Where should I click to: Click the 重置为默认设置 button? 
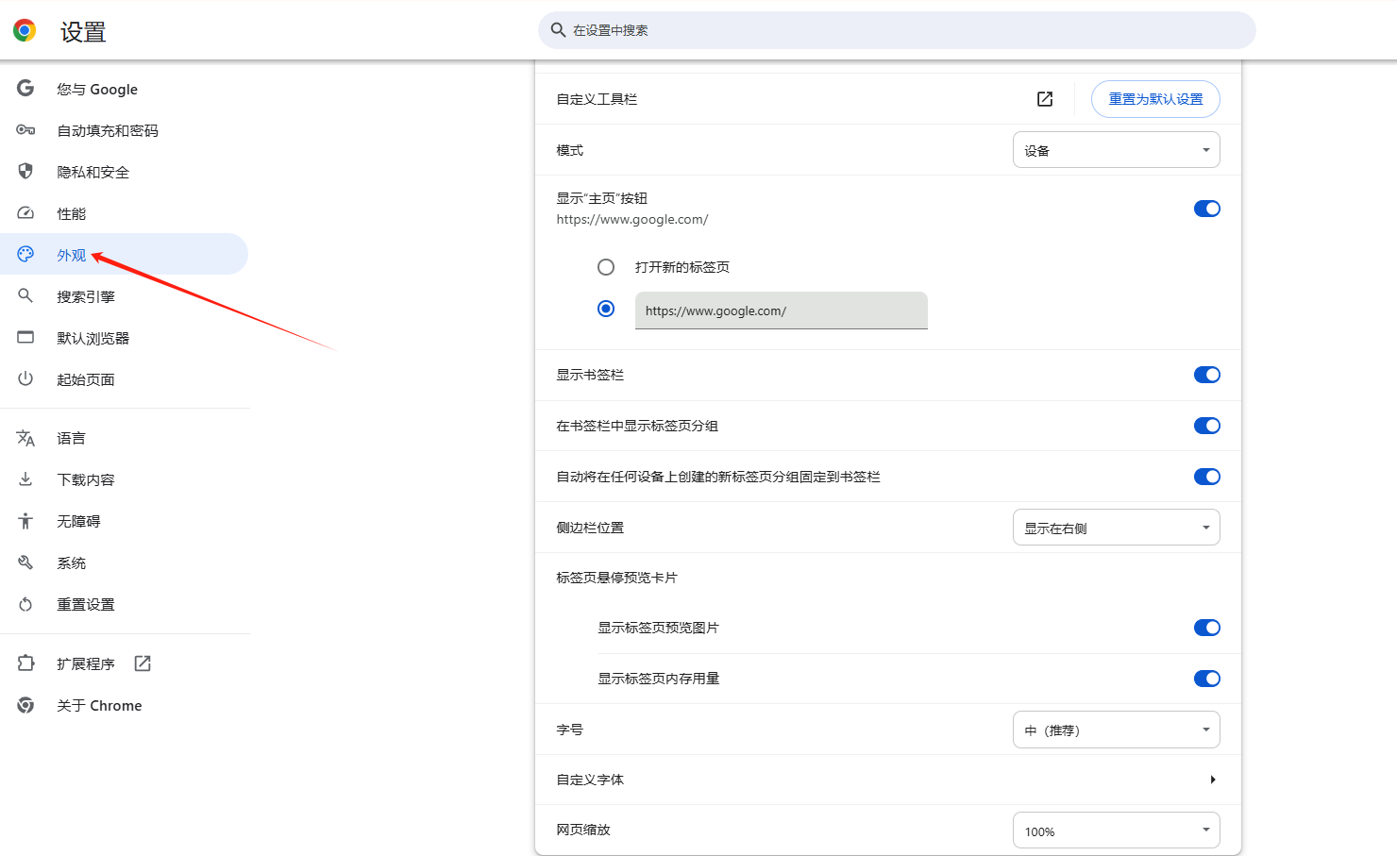point(1155,99)
